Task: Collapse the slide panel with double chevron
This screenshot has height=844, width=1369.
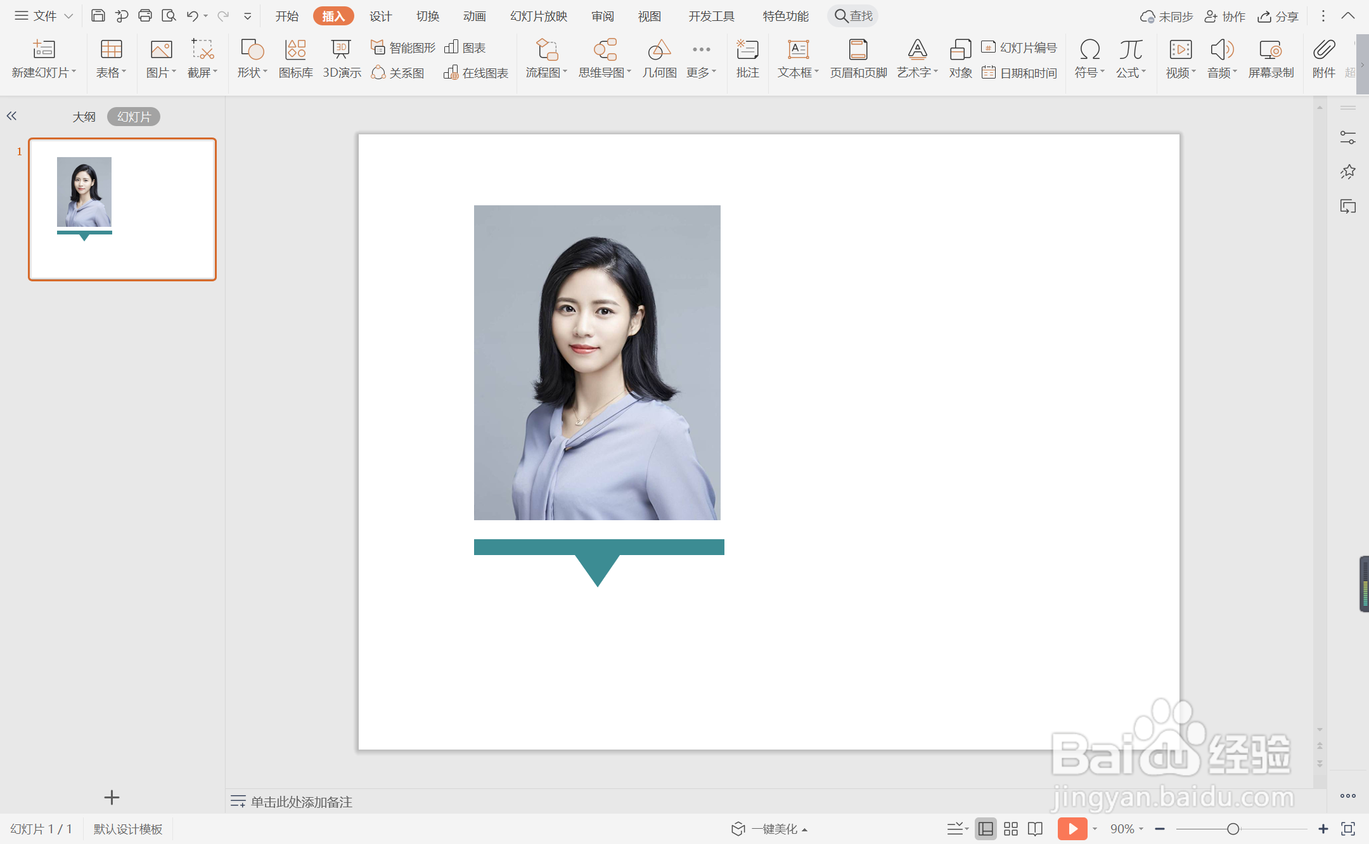Action: [11, 116]
